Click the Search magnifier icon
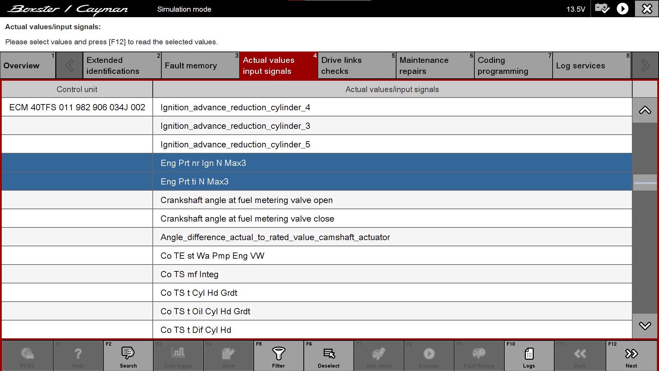 point(128,353)
